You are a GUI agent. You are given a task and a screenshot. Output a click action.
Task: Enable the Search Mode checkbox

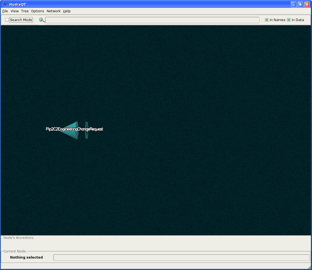click(7, 20)
